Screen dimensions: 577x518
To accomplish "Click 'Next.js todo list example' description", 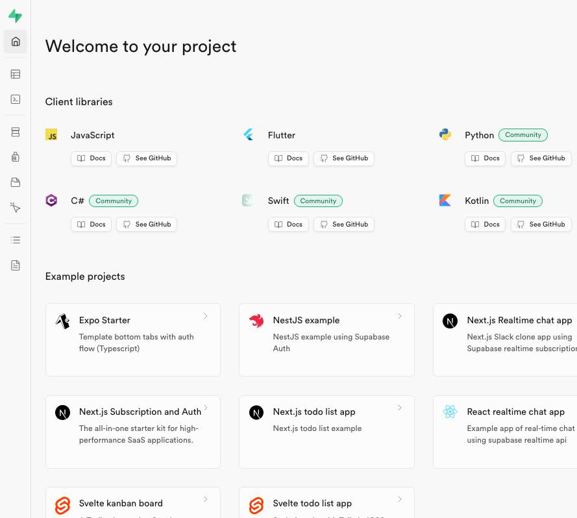I will [x=317, y=428].
